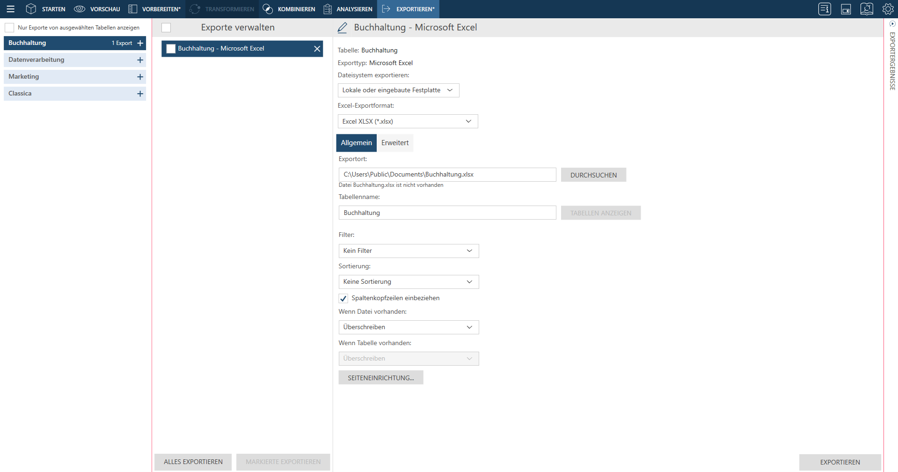Click the Vorbereiten panel icon
The height and width of the screenshot is (472, 898).
(x=133, y=9)
